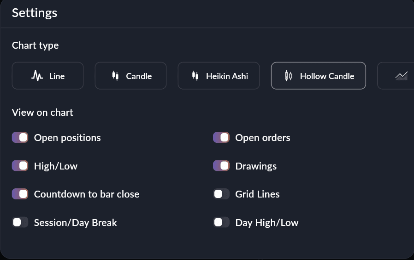The height and width of the screenshot is (260, 414).
Task: Click the Candle button label
Action: 139,76
